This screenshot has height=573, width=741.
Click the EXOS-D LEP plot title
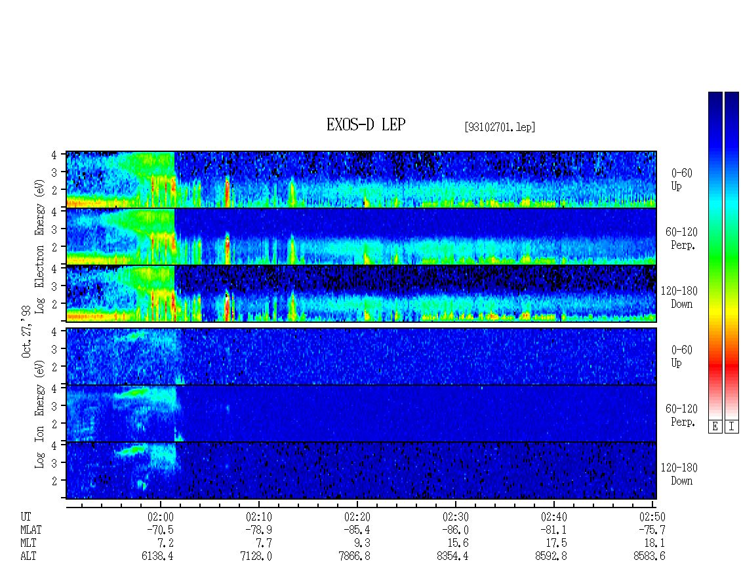[x=366, y=124]
